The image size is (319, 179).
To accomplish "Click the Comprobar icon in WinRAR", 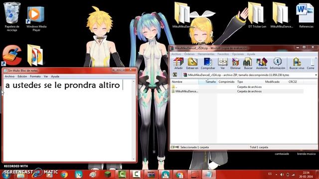I will pyautogui.click(x=208, y=64).
